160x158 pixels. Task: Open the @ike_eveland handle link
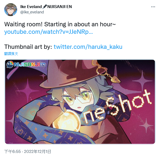click(32, 12)
